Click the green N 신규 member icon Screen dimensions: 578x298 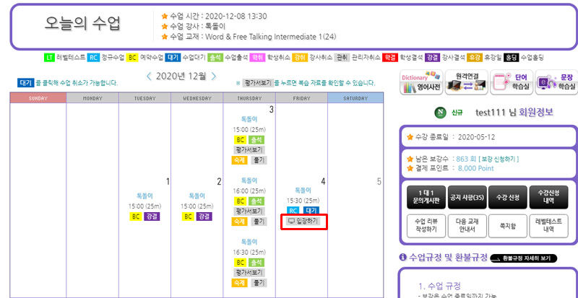[440, 112]
